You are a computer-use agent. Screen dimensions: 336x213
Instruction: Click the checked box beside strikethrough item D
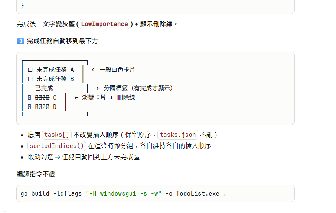pos(30,107)
